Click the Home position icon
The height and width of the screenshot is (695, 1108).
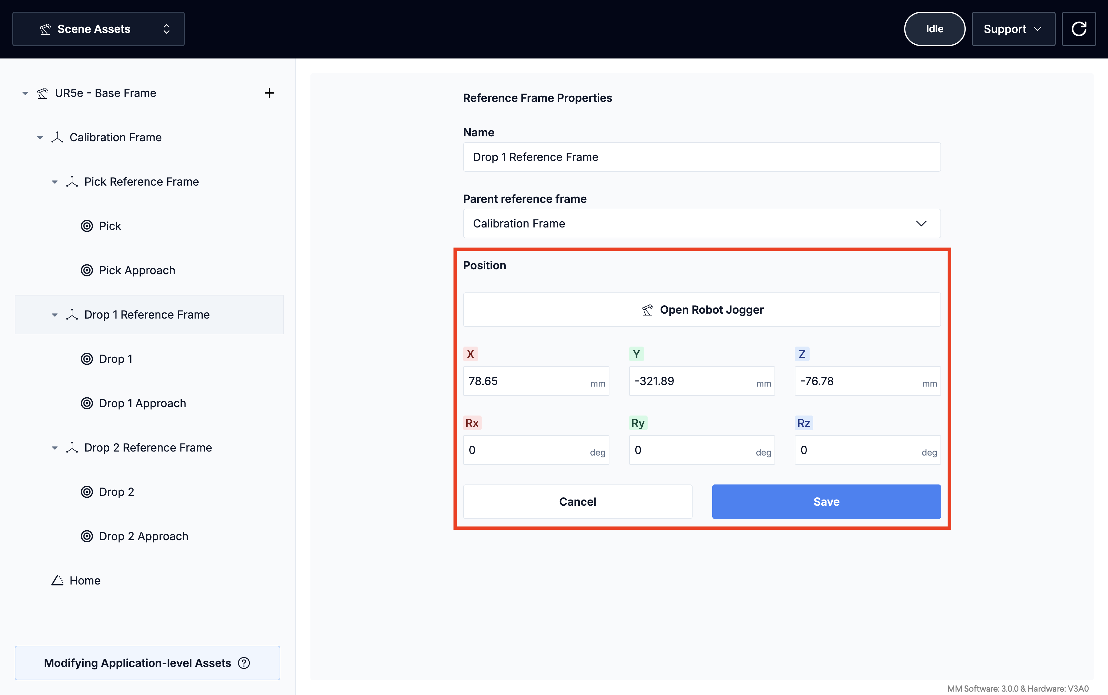click(x=57, y=581)
